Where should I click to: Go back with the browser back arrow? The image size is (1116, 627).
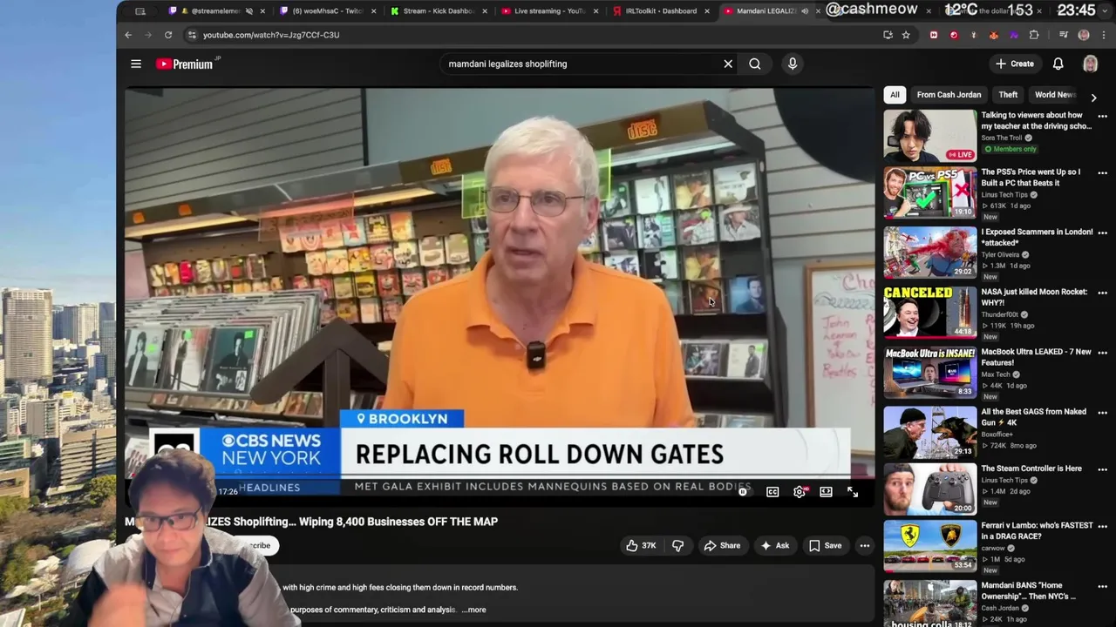(x=128, y=35)
